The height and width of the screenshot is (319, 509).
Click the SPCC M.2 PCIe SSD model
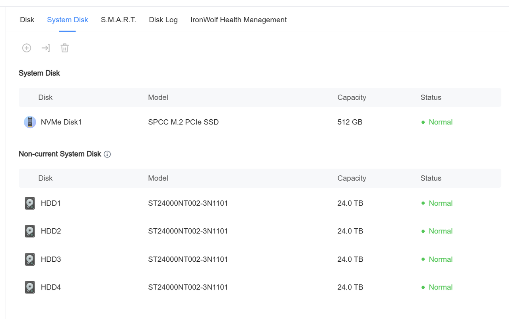click(x=183, y=122)
